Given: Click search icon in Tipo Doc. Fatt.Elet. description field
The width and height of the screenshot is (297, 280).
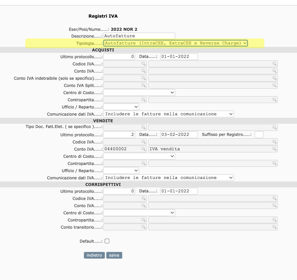Looking at the screenshot, I should click(x=274, y=127).
